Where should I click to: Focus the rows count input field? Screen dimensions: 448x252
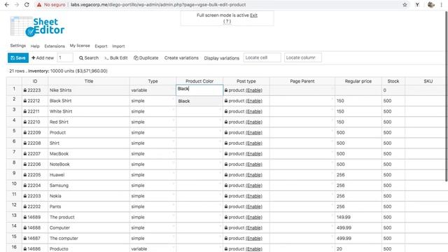point(65,57)
